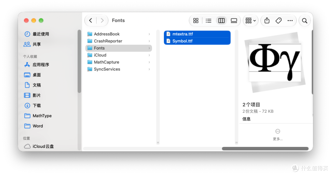Open 影片 in the sidebar
This screenshot has height=175, width=331.
(33, 95)
